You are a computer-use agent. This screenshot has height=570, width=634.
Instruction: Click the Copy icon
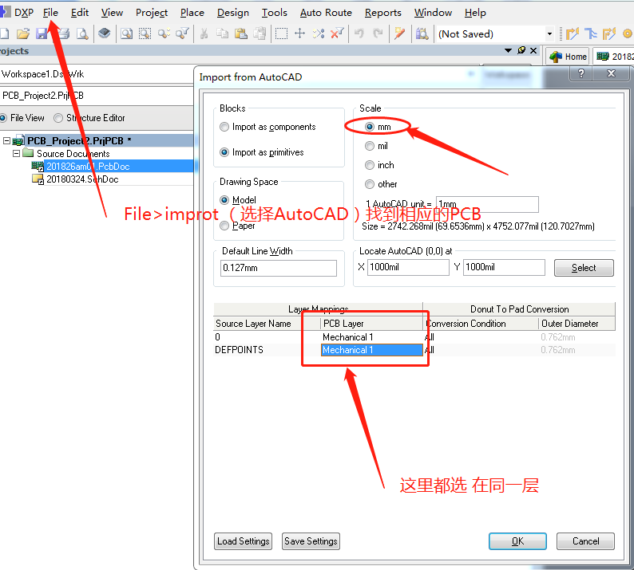[223, 33]
